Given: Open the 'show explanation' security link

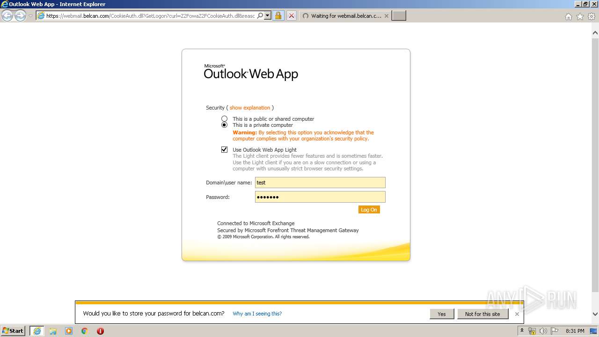Looking at the screenshot, I should tap(250, 108).
